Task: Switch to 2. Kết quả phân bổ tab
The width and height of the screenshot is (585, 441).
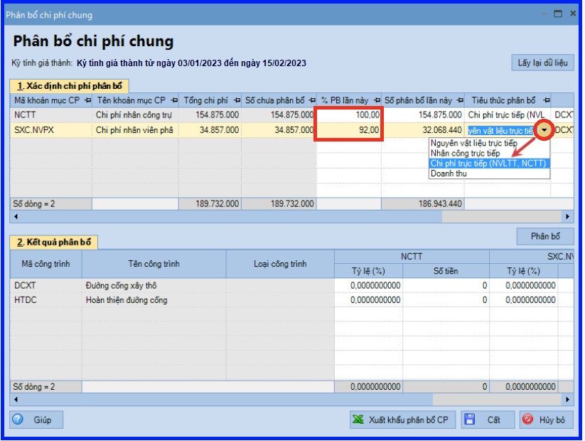Action: [54, 243]
